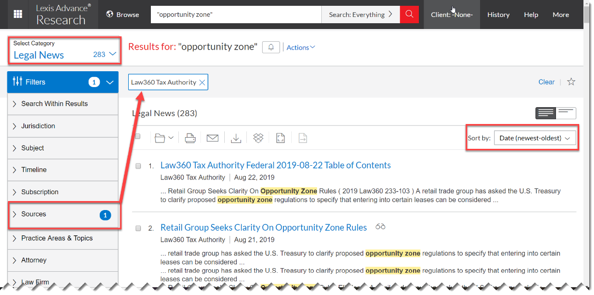594x295 pixels.
Task: Expand the Sources filter
Action: pyautogui.click(x=63, y=214)
